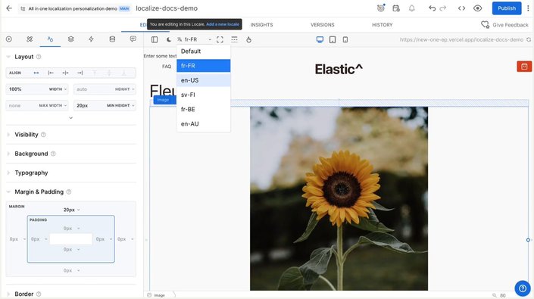The height and width of the screenshot is (299, 534).
Task: Open the targeting icon
Action: click(x=381, y=8)
